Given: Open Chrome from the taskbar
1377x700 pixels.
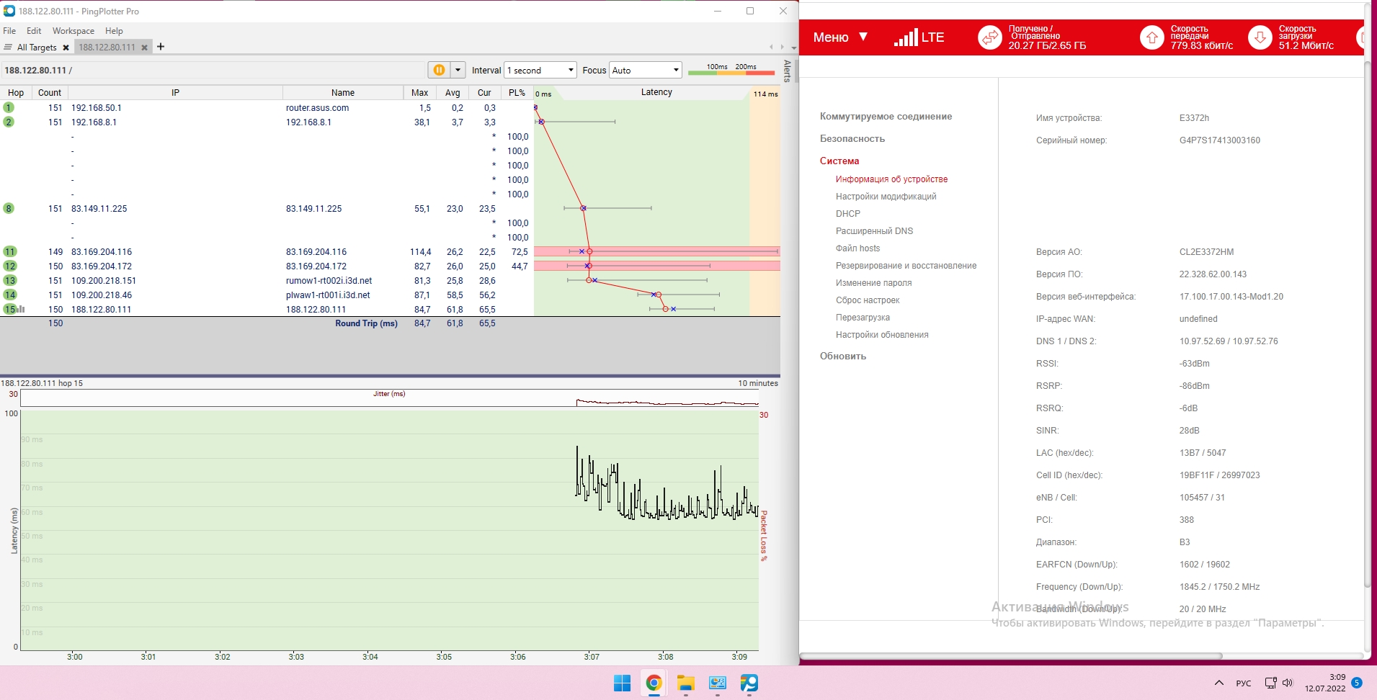Looking at the screenshot, I should pyautogui.click(x=654, y=683).
